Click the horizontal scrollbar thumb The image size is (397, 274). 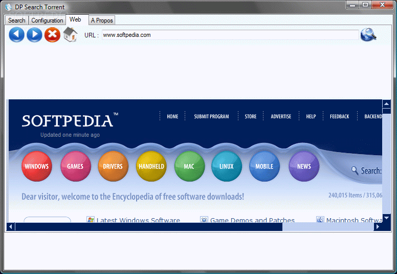(149, 226)
